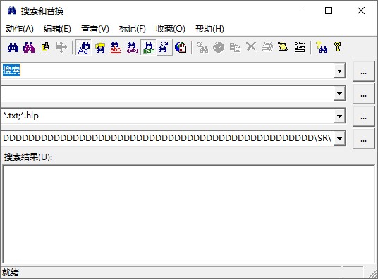Viewport: 378px width, 279px height.
Task: Run search and replace with purple binoculars
Action: point(29,47)
